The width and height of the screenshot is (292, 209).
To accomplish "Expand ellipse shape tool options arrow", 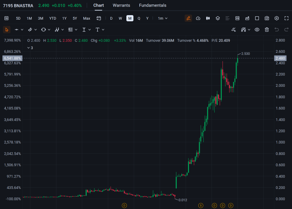I will 49,30.
